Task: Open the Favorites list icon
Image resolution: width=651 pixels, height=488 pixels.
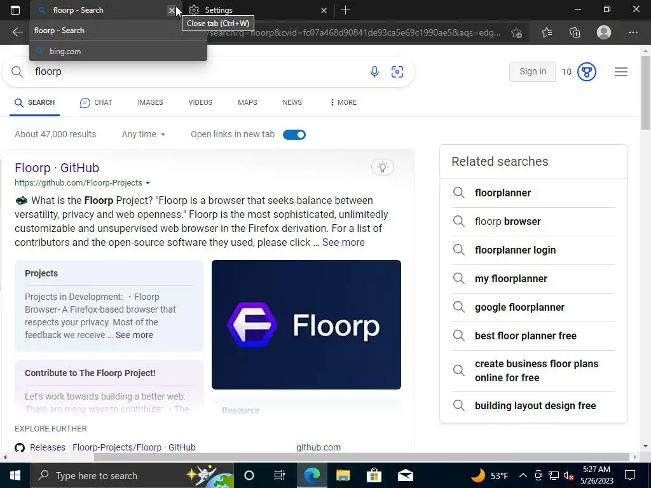Action: pyautogui.click(x=547, y=32)
